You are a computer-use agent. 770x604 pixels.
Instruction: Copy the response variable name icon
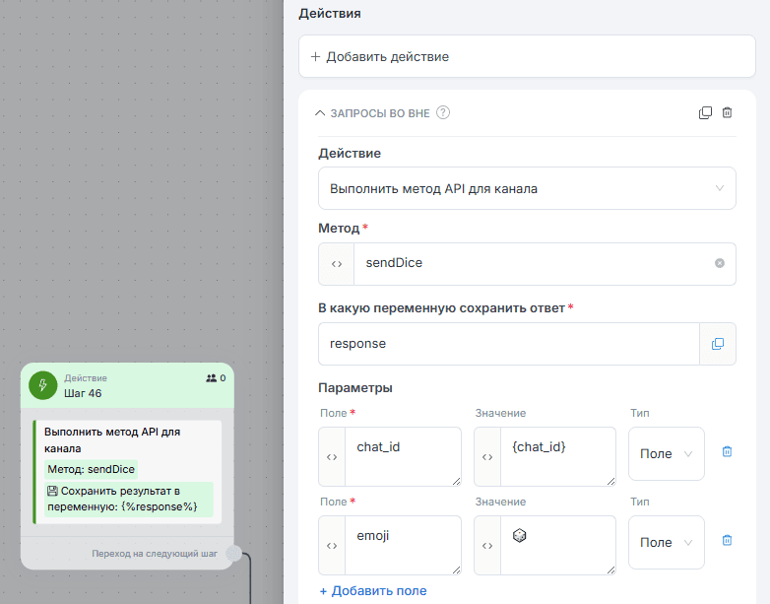pos(718,344)
